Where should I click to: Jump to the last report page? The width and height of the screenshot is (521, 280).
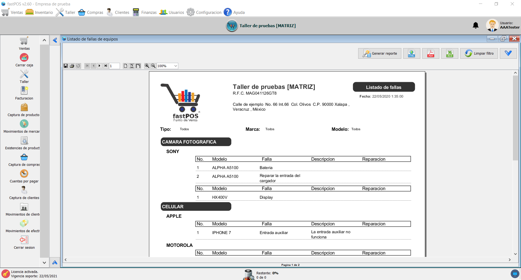(106, 66)
